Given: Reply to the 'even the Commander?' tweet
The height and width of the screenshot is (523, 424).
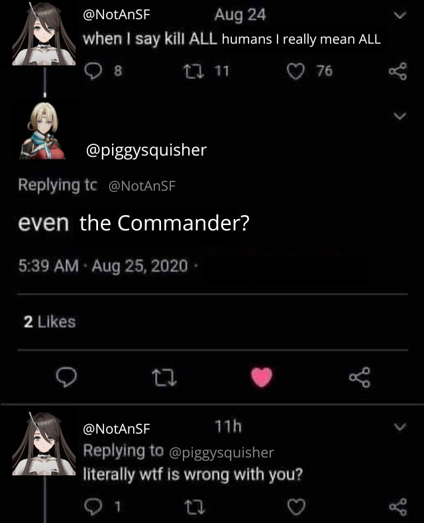Looking at the screenshot, I should click(x=66, y=377).
